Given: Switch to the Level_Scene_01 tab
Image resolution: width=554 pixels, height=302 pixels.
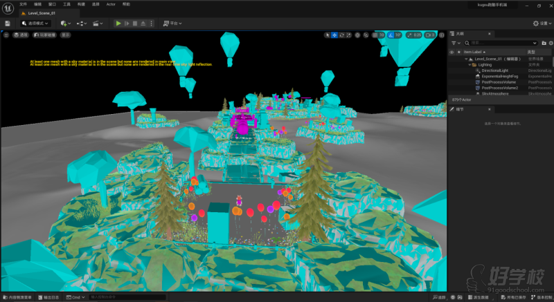Looking at the screenshot, I should (x=40, y=12).
